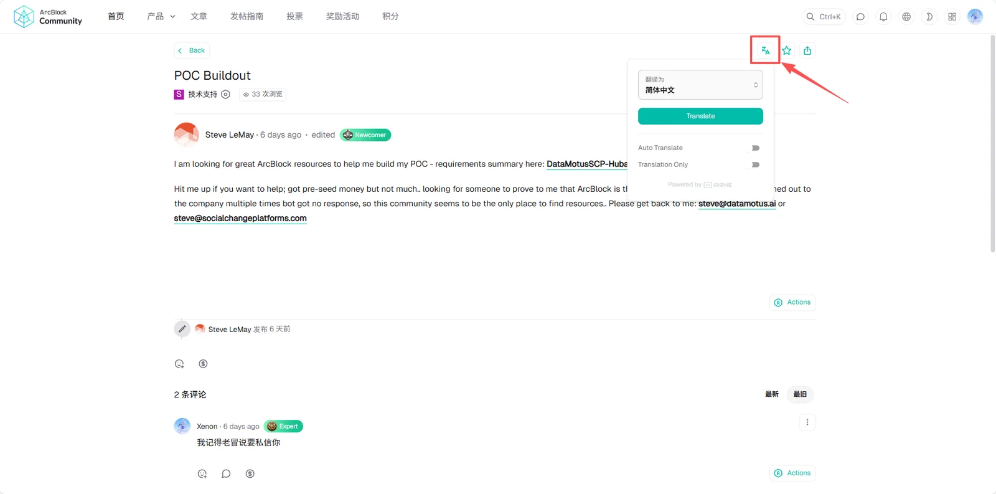The height and width of the screenshot is (494, 996).
Task: Click Steve LeMay's avatar on the post
Action: [x=187, y=135]
